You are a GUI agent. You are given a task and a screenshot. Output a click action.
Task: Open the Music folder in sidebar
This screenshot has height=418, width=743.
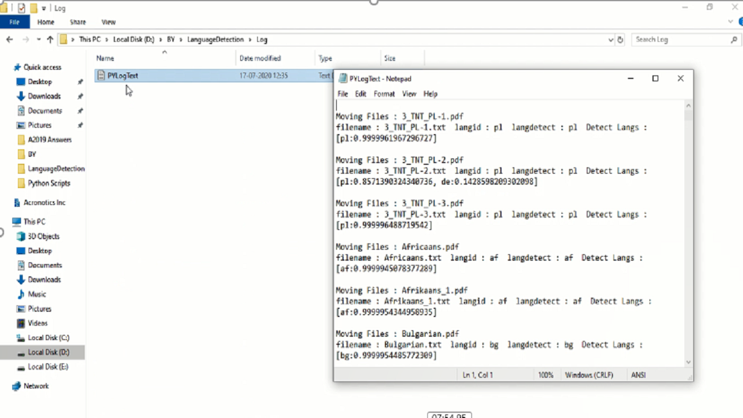pyautogui.click(x=37, y=294)
